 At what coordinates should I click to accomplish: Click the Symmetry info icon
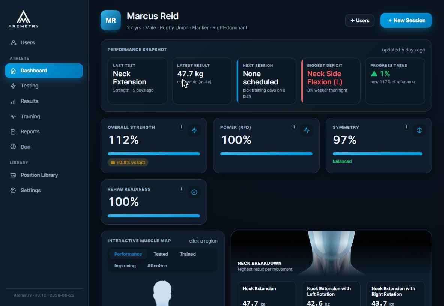pyautogui.click(x=407, y=127)
